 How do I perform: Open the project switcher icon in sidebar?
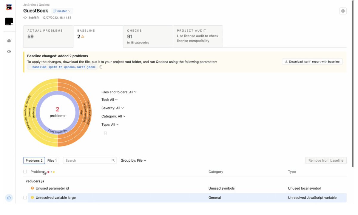(9, 21)
